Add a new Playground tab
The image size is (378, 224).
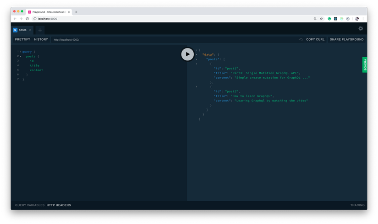click(x=40, y=30)
